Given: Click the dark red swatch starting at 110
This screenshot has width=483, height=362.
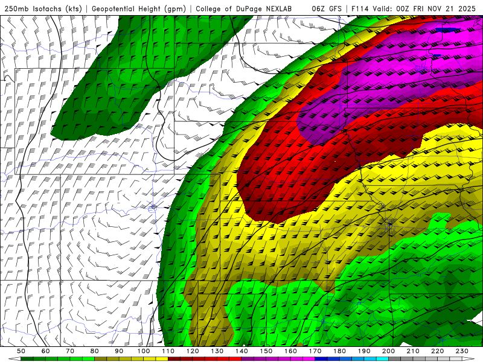Looking at the screenshot, I should coord(174,359).
